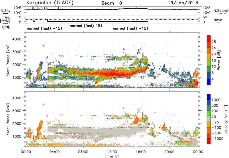Click the '4000' tick on power panel axis
Screen dimensions: 229x158
pos(17,39)
